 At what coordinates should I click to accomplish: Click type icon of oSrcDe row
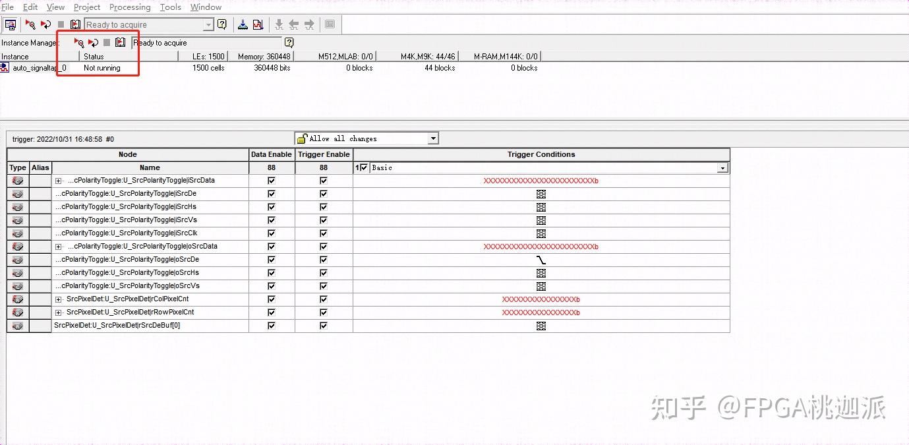pos(18,260)
